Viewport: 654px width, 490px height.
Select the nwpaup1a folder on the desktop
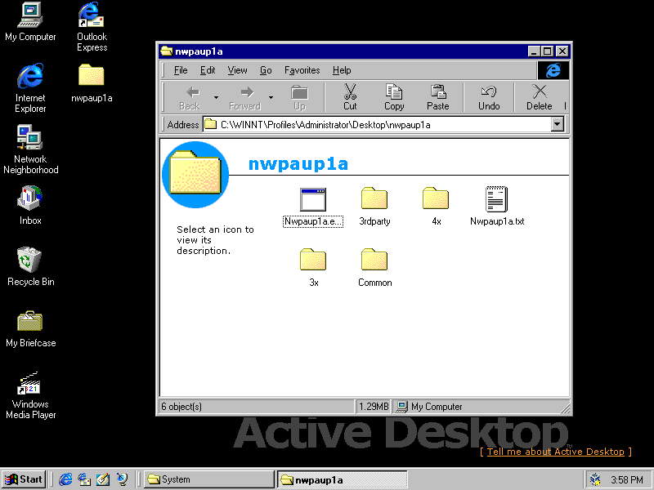(x=92, y=83)
